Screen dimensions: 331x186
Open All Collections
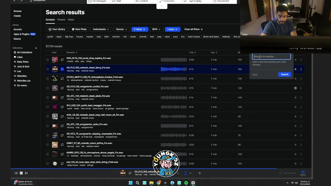point(23,52)
